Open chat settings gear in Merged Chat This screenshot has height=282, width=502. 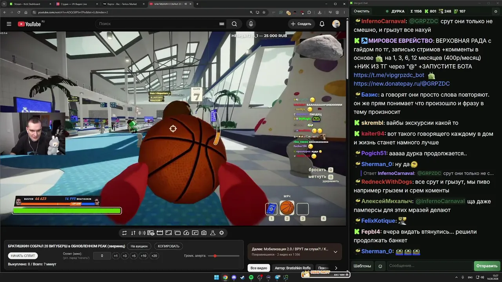[496, 11]
